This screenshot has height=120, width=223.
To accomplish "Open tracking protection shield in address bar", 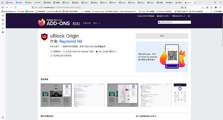I will [x=33, y=7].
